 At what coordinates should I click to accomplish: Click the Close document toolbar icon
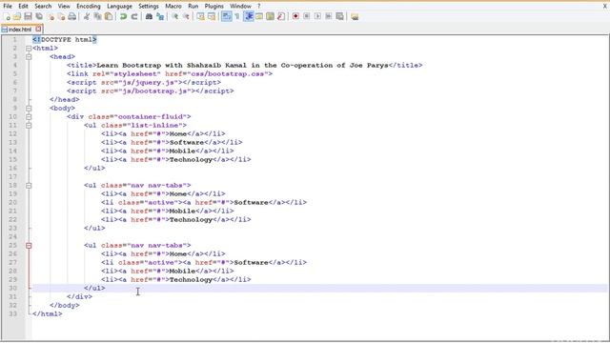pyautogui.click(x=51, y=16)
